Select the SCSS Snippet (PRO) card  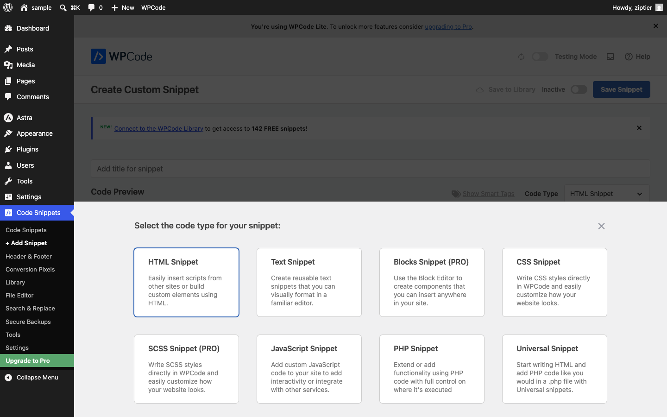coord(186,369)
